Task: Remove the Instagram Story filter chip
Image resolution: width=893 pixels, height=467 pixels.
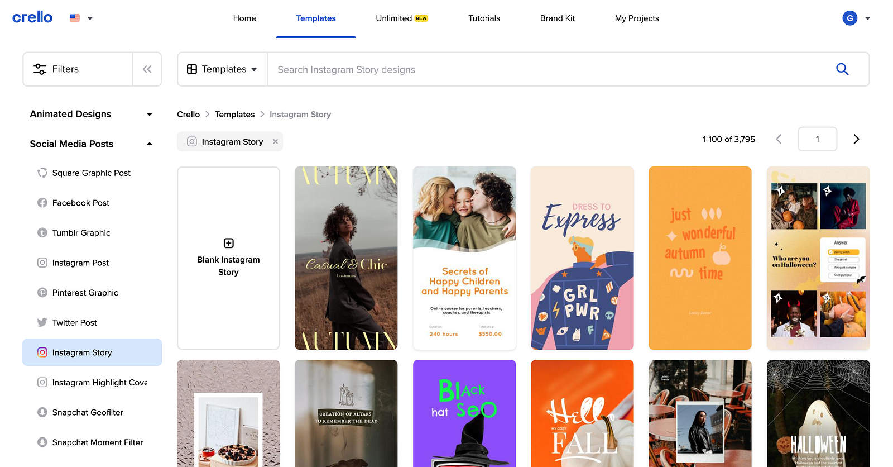Action: [x=275, y=142]
